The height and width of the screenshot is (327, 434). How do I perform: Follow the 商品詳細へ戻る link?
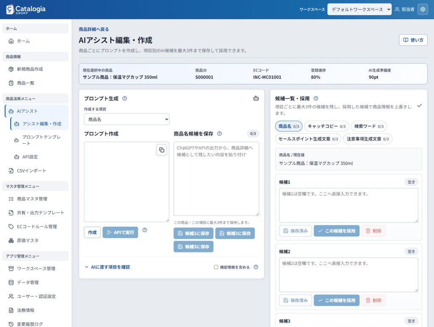click(x=94, y=29)
